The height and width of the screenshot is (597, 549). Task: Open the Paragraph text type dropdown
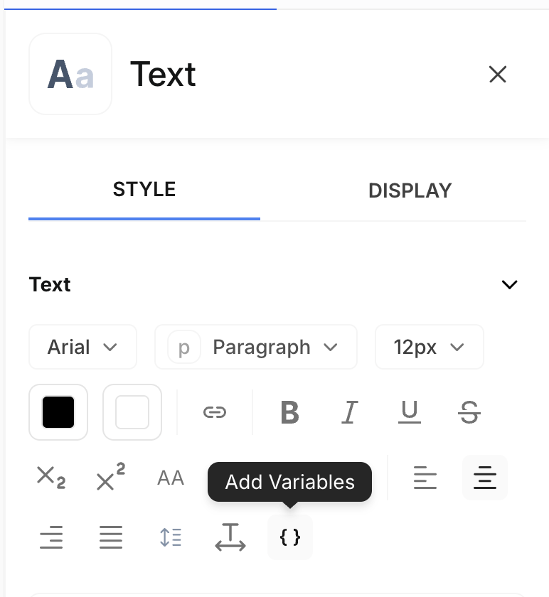coord(256,347)
